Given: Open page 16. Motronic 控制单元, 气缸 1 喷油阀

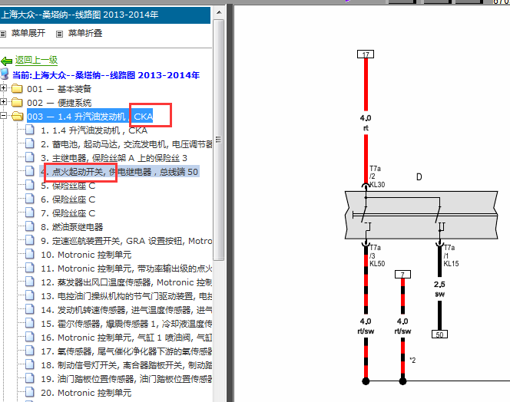Looking at the screenshot, I should [x=126, y=338].
